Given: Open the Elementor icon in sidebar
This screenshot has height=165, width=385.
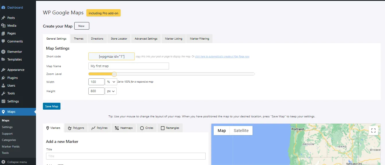Looking at the screenshot, I should [3, 52].
